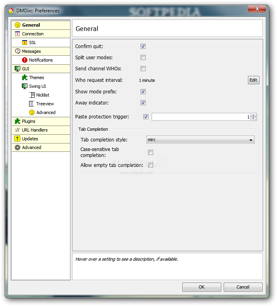Toggle the Away indicator checkbox
This screenshot has height=306, width=277.
point(143,103)
